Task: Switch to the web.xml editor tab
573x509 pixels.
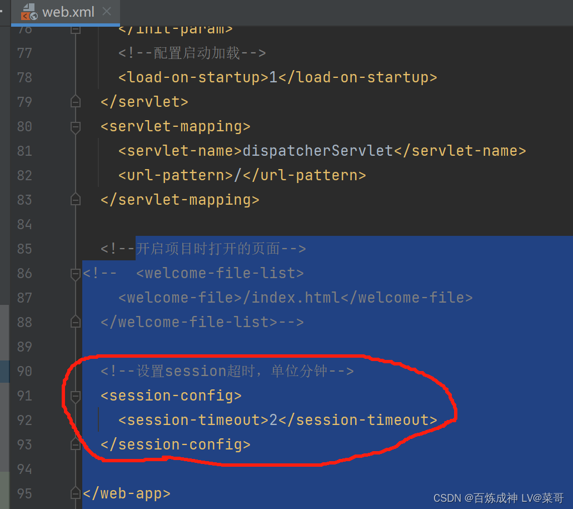Action: pyautogui.click(x=67, y=12)
